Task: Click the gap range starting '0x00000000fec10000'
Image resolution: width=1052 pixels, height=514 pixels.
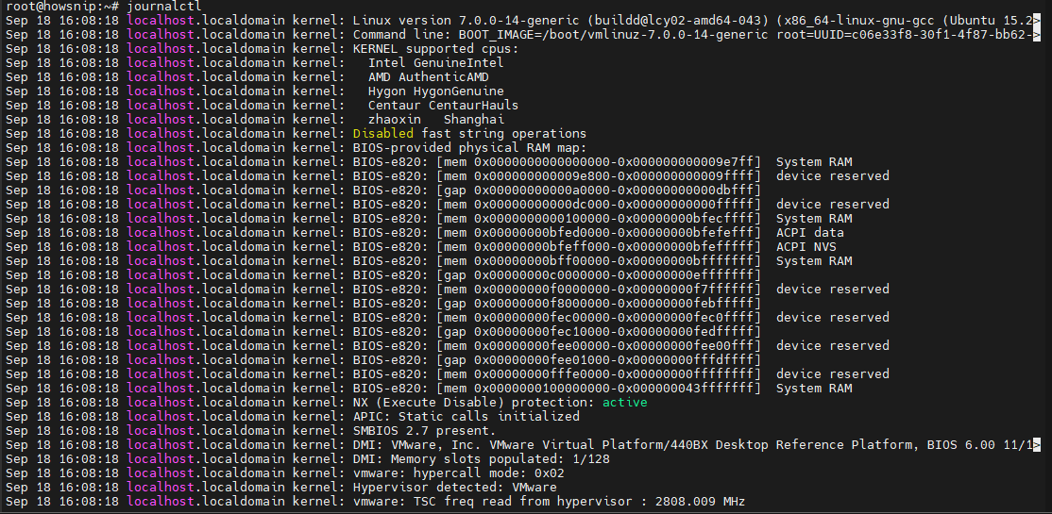Action: coord(599,332)
